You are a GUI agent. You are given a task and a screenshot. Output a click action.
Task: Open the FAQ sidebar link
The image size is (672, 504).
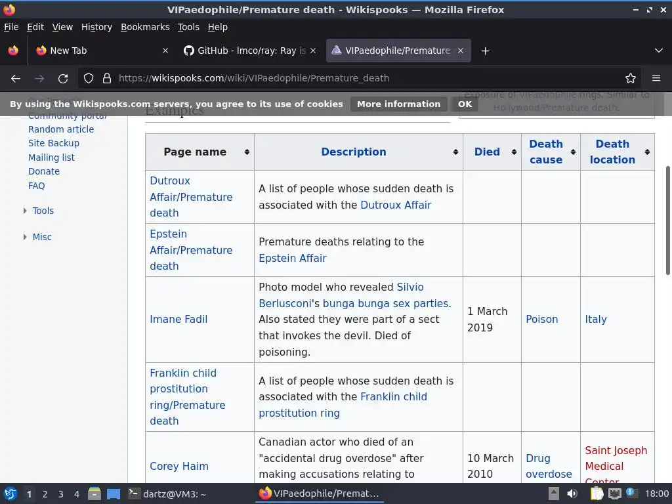37,186
